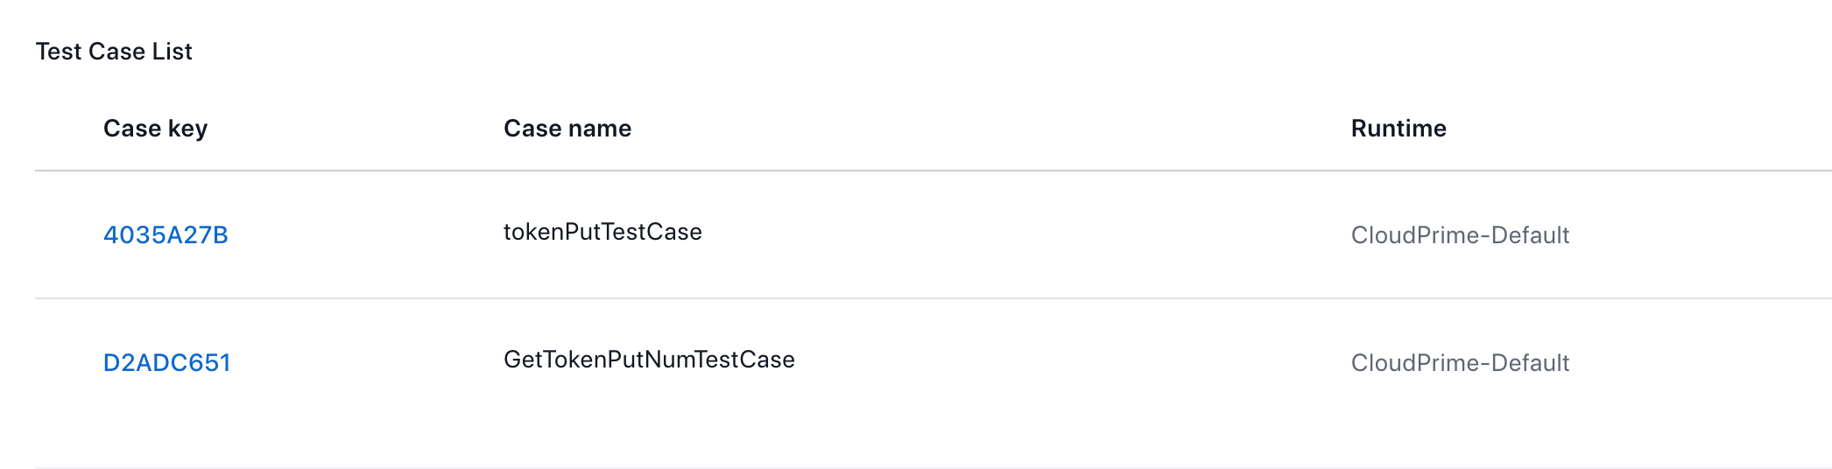
Task: Click empty space between GetTokenPutNumTestCase and its runtime
Action: coord(1073,362)
